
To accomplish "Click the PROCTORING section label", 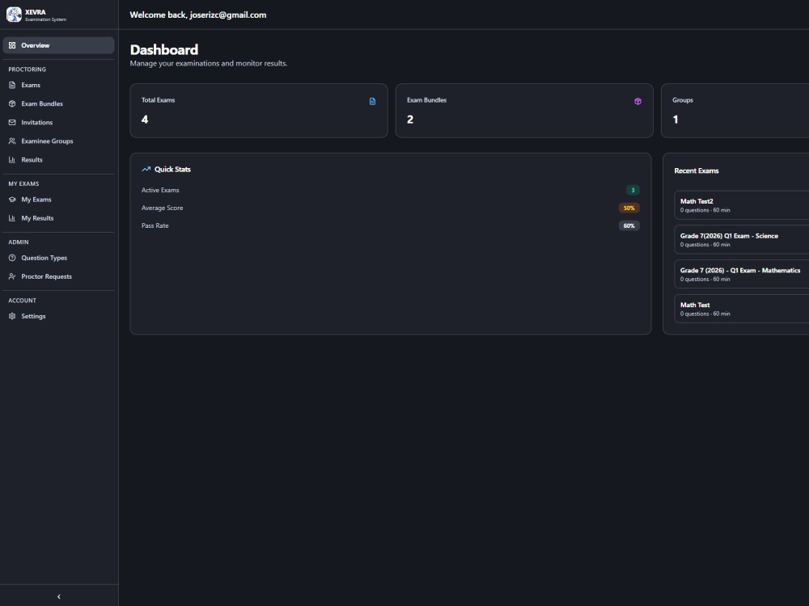I will coord(27,69).
